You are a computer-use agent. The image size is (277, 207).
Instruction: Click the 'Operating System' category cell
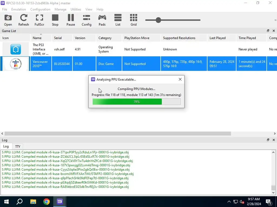(x=109, y=49)
